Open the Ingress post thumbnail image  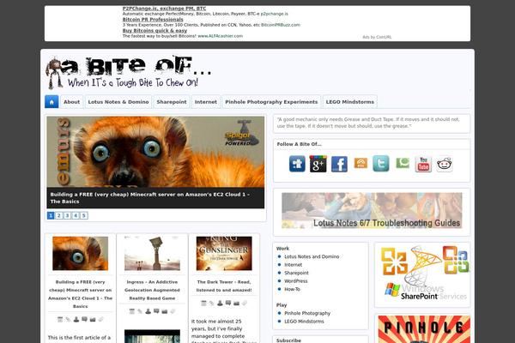pyautogui.click(x=152, y=254)
